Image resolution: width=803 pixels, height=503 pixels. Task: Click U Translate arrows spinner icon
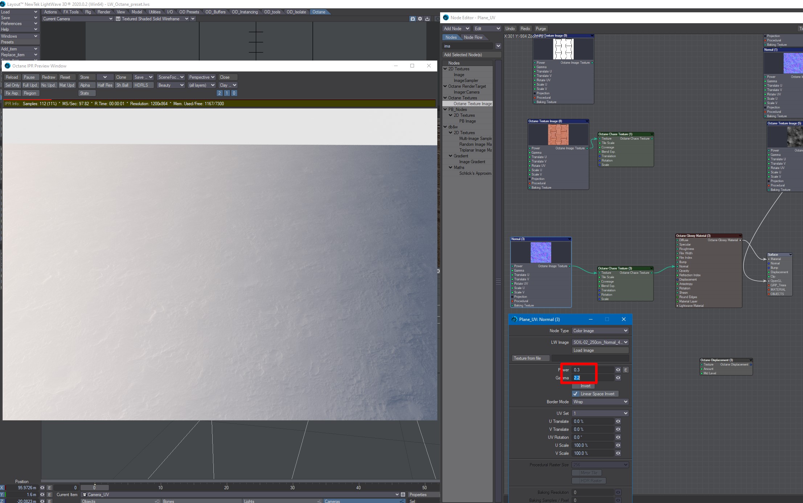pos(618,421)
